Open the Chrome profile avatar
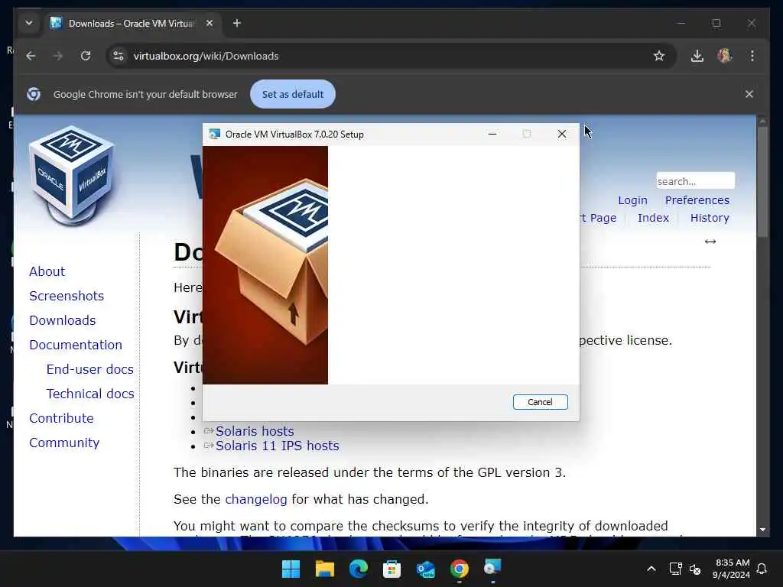Viewport: 783px width, 587px height. point(725,55)
